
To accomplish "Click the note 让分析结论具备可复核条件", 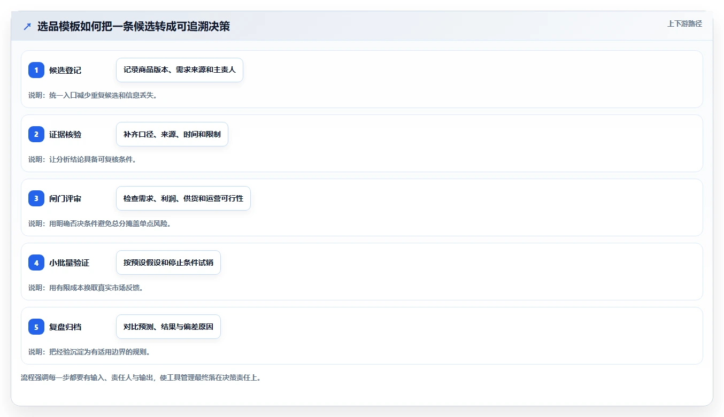I will tap(82, 159).
